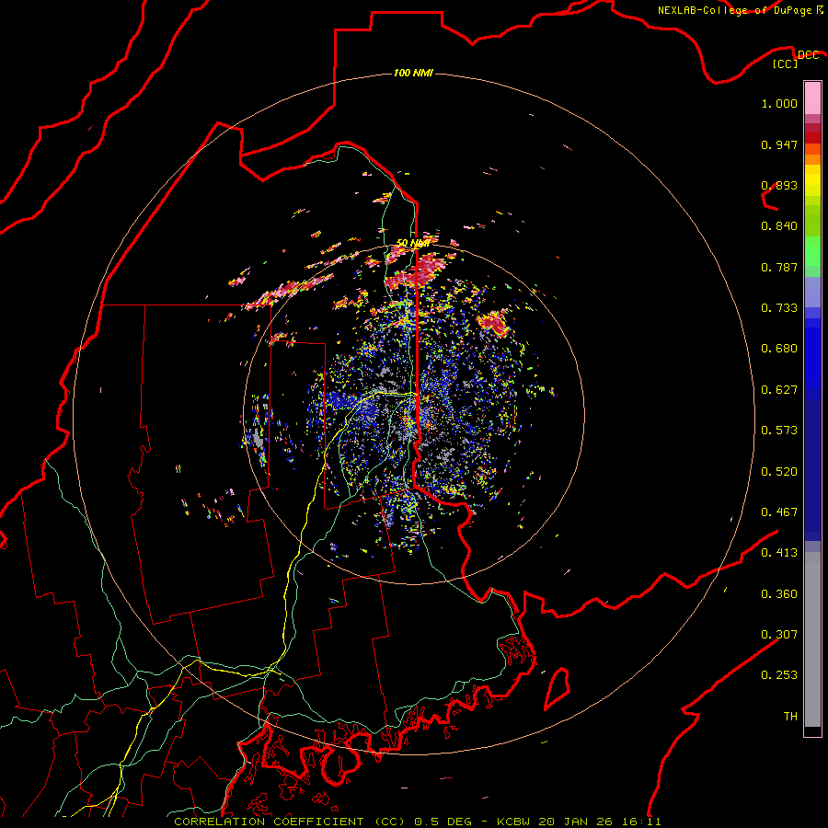Click the KCBW radar station identifier

(515, 822)
